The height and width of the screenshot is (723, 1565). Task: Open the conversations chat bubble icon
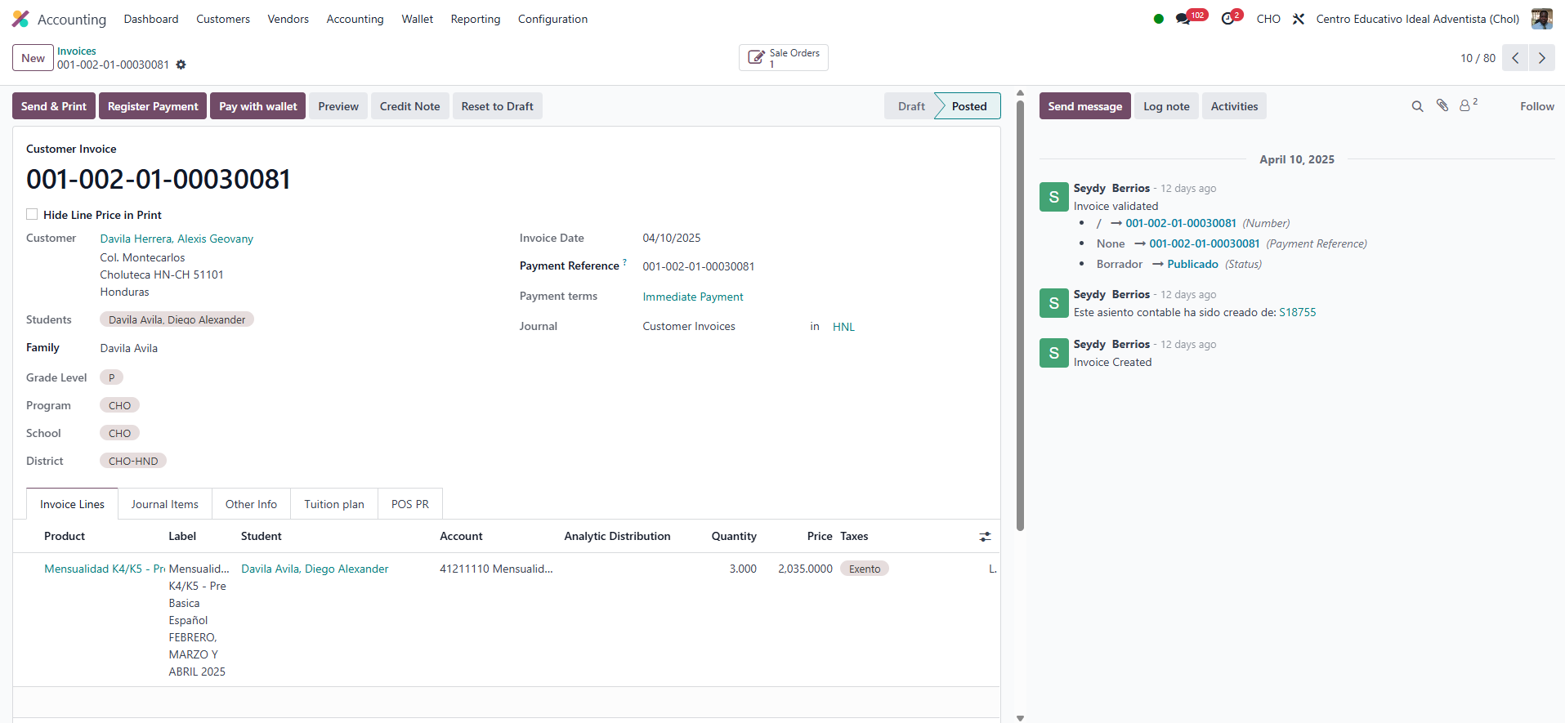coord(1183,19)
